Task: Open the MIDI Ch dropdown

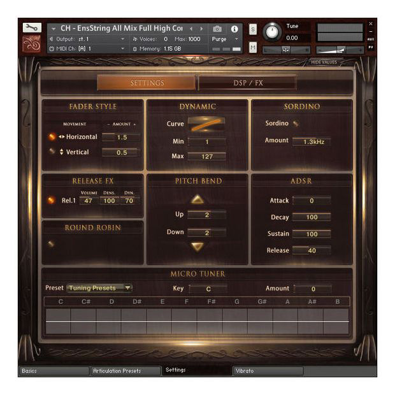Action: (123, 48)
